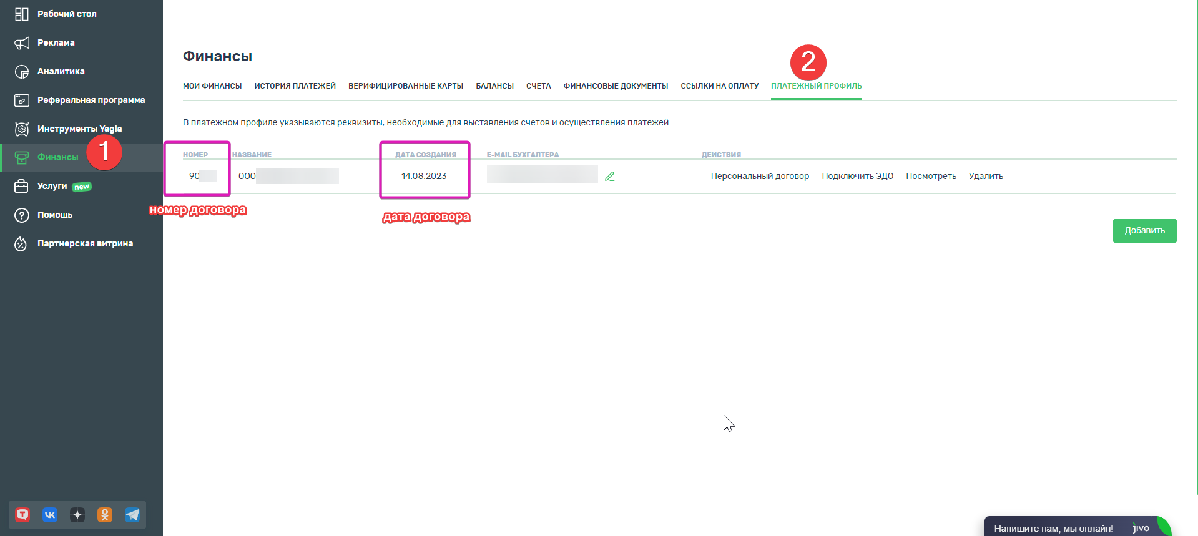The image size is (1198, 536).
Task: Open the Ссылки на оплату tab
Action: [720, 86]
